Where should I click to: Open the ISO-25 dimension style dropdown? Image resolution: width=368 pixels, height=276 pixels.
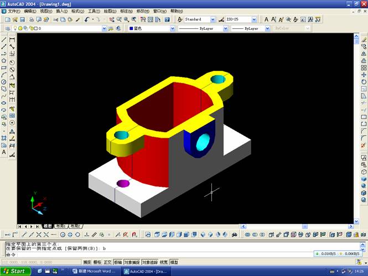click(x=258, y=19)
